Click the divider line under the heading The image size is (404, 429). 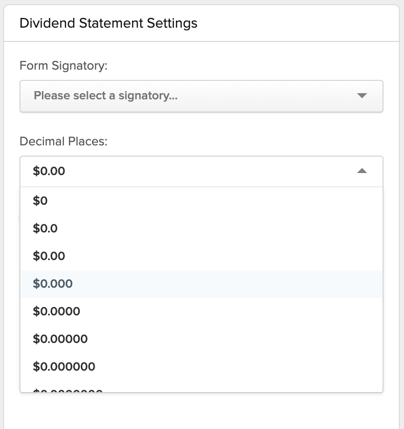coord(201,41)
